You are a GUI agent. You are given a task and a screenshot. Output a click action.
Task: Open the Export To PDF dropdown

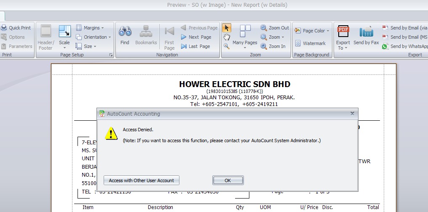(x=343, y=37)
